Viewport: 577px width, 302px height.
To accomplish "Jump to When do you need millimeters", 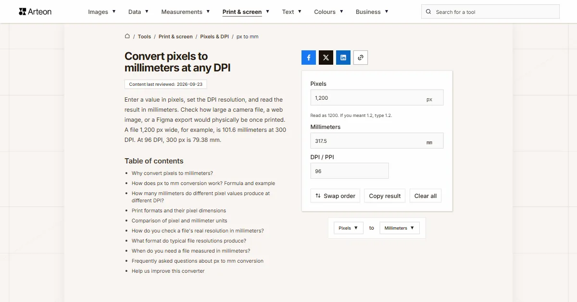I will (191, 251).
